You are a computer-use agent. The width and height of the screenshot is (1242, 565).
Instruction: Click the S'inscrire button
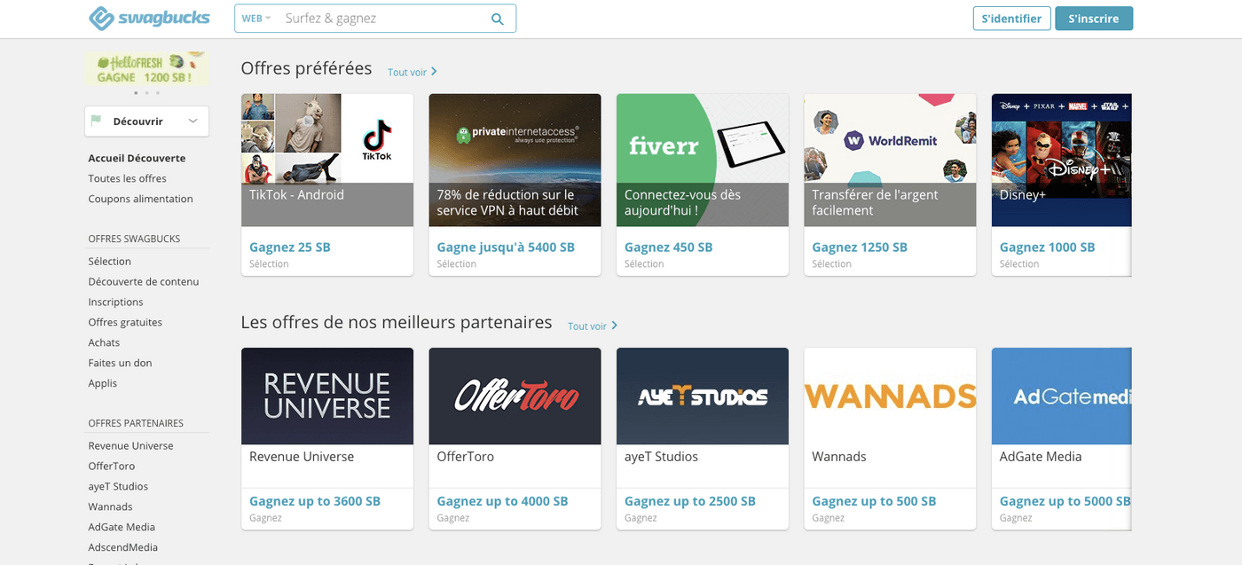point(1094,19)
